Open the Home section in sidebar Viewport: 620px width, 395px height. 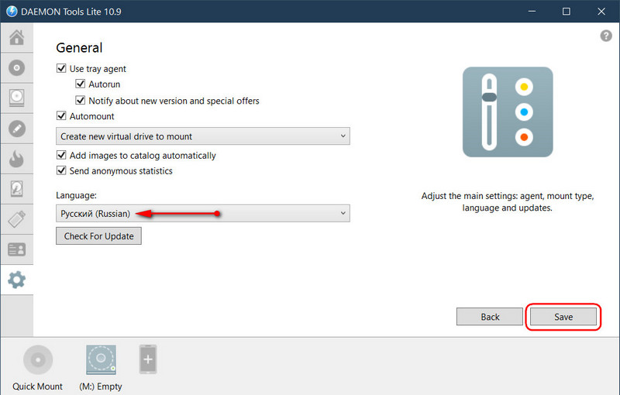[x=16, y=37]
